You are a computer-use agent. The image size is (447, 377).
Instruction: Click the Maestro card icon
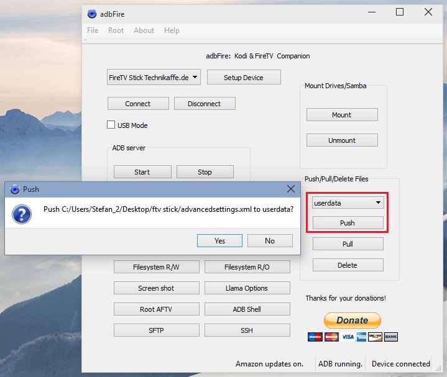pyautogui.click(x=315, y=337)
